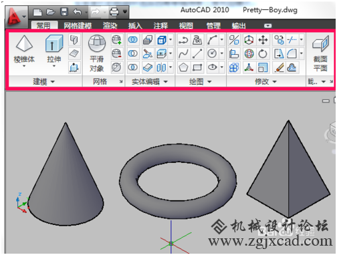This screenshot has width=337, height=255.
Task: Choose the Smooth Object (平滑对象) mesh tool
Action: 97,53
